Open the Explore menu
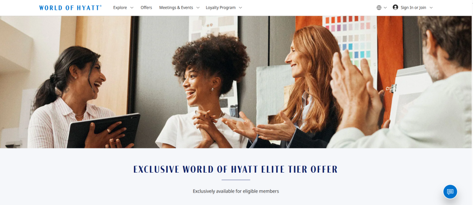 click(120, 7)
